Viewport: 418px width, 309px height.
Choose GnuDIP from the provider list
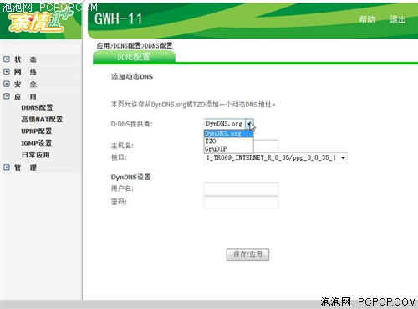coord(228,149)
